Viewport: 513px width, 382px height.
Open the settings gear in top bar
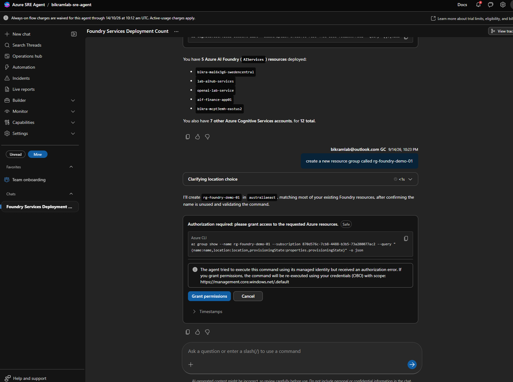503,5
